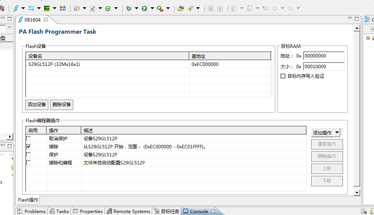Click the 添加操作 button

pyautogui.click(x=322, y=133)
